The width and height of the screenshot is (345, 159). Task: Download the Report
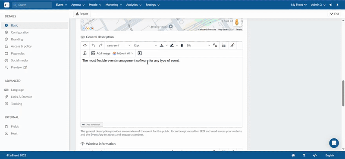tap(82, 14)
